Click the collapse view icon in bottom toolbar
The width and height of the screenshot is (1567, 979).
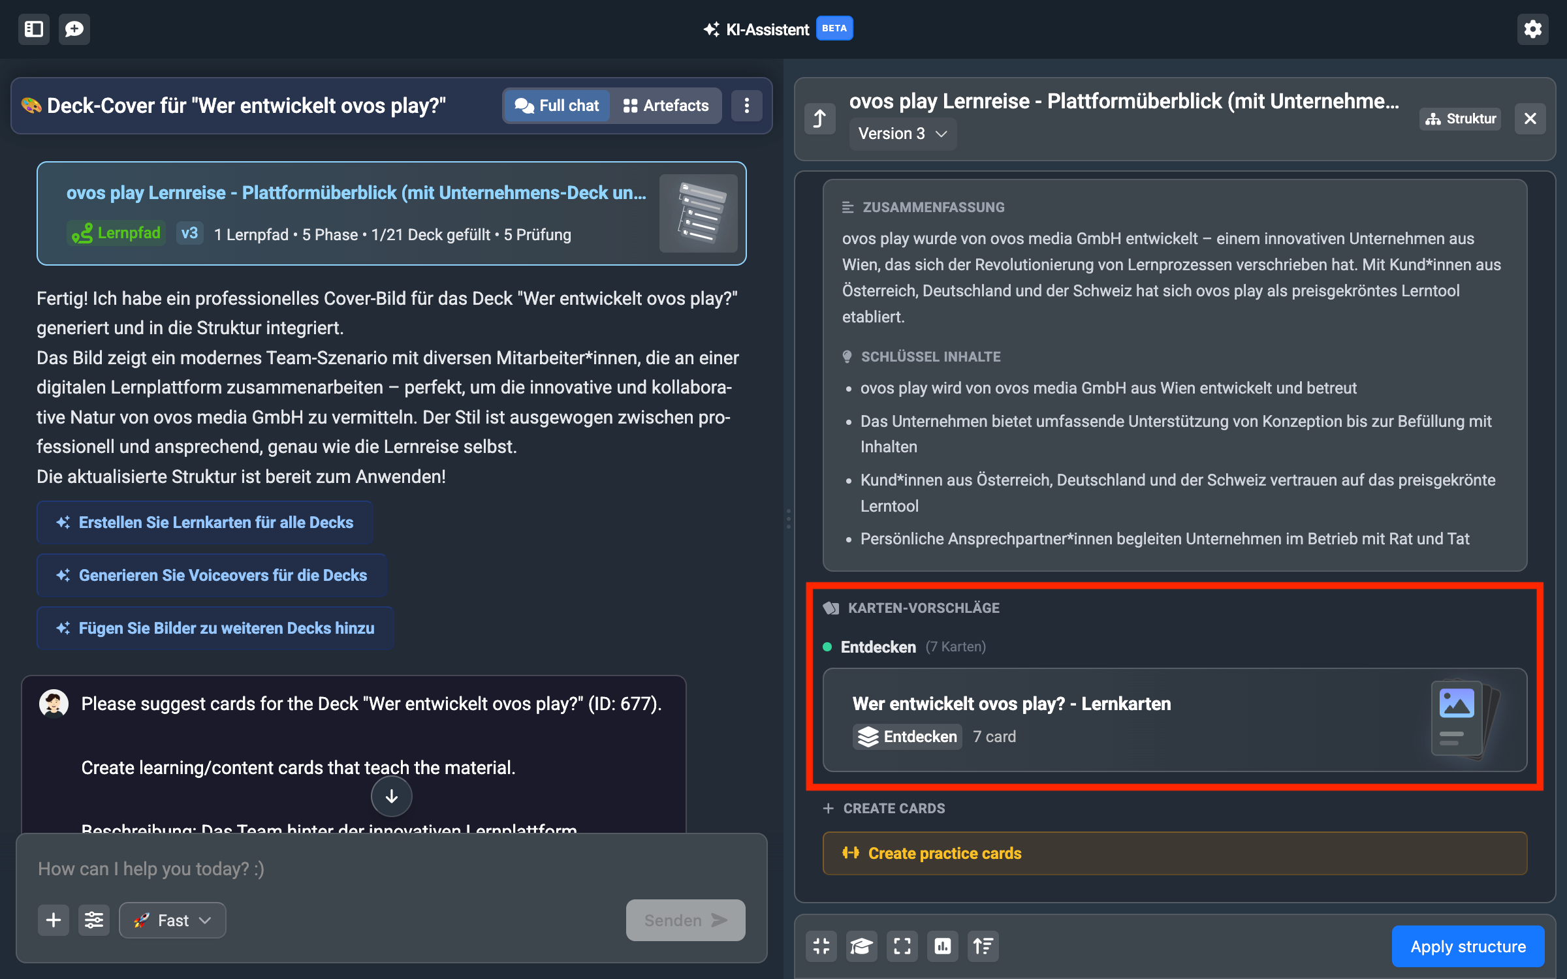coord(821,946)
